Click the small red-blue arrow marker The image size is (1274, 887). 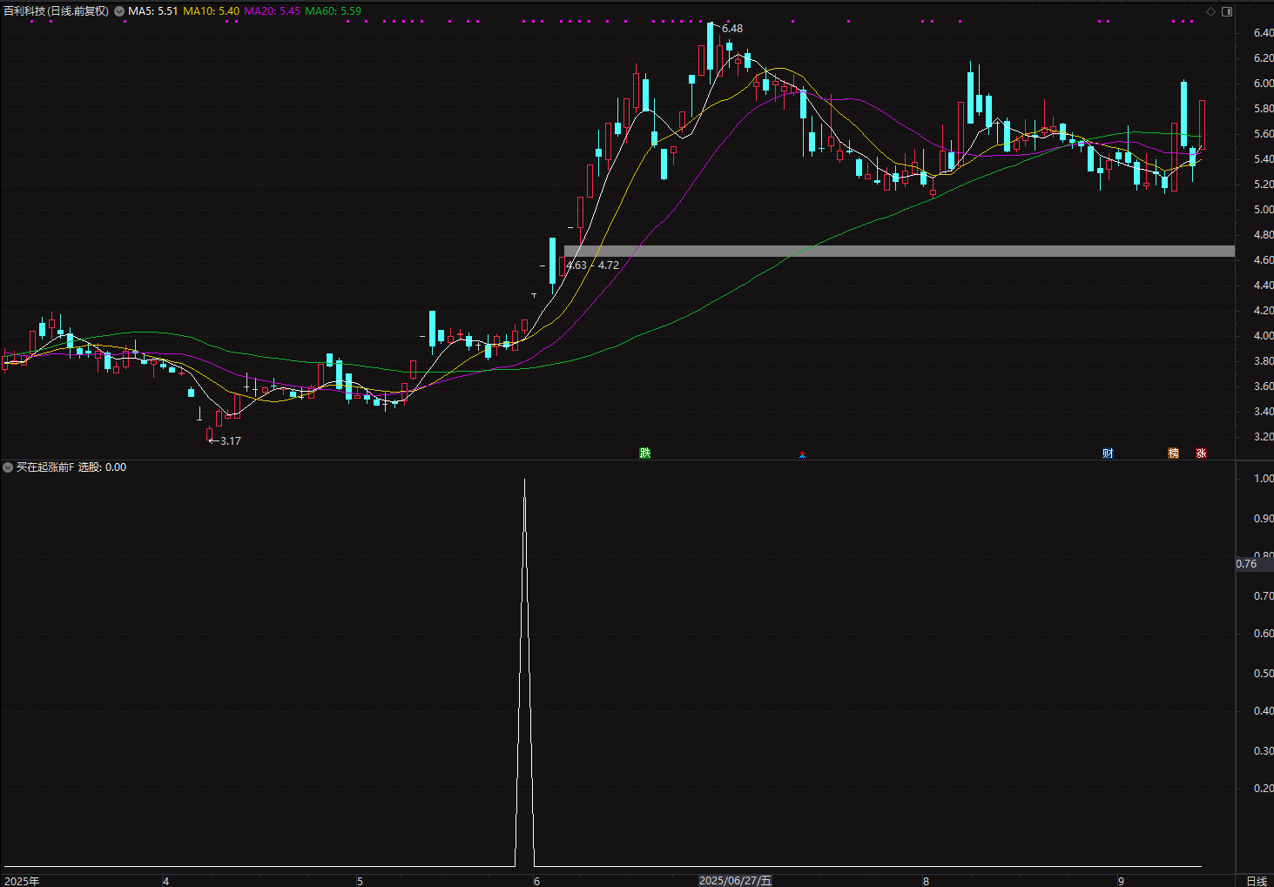point(802,454)
